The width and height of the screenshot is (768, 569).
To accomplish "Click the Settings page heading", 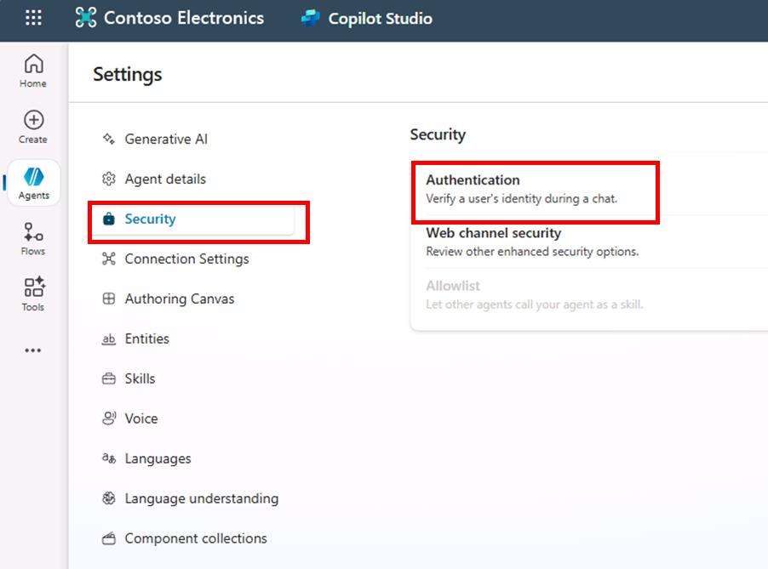I will point(128,74).
